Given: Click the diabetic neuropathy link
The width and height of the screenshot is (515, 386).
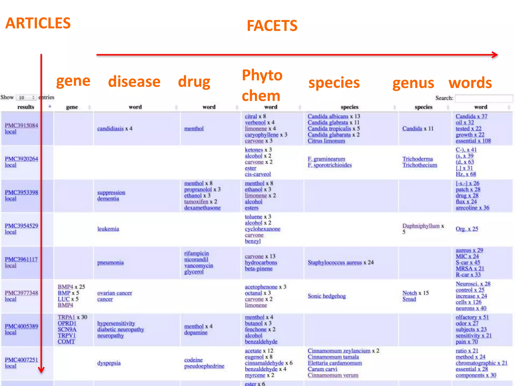Looking at the screenshot, I should 121,329.
